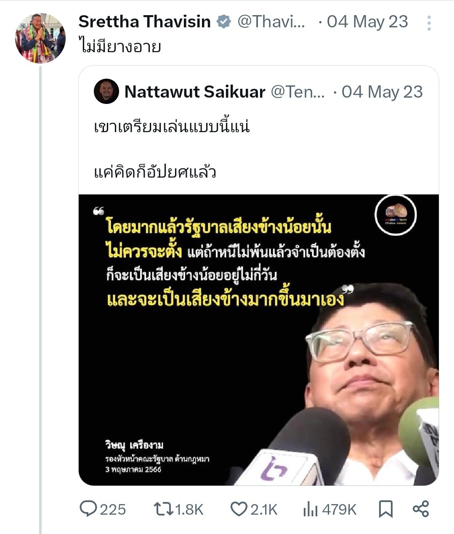This screenshot has width=454, height=534.
Task: Bookmark this tweet
Action: click(386, 509)
